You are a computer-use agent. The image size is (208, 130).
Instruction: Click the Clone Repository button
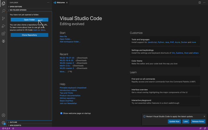coord(30,35)
